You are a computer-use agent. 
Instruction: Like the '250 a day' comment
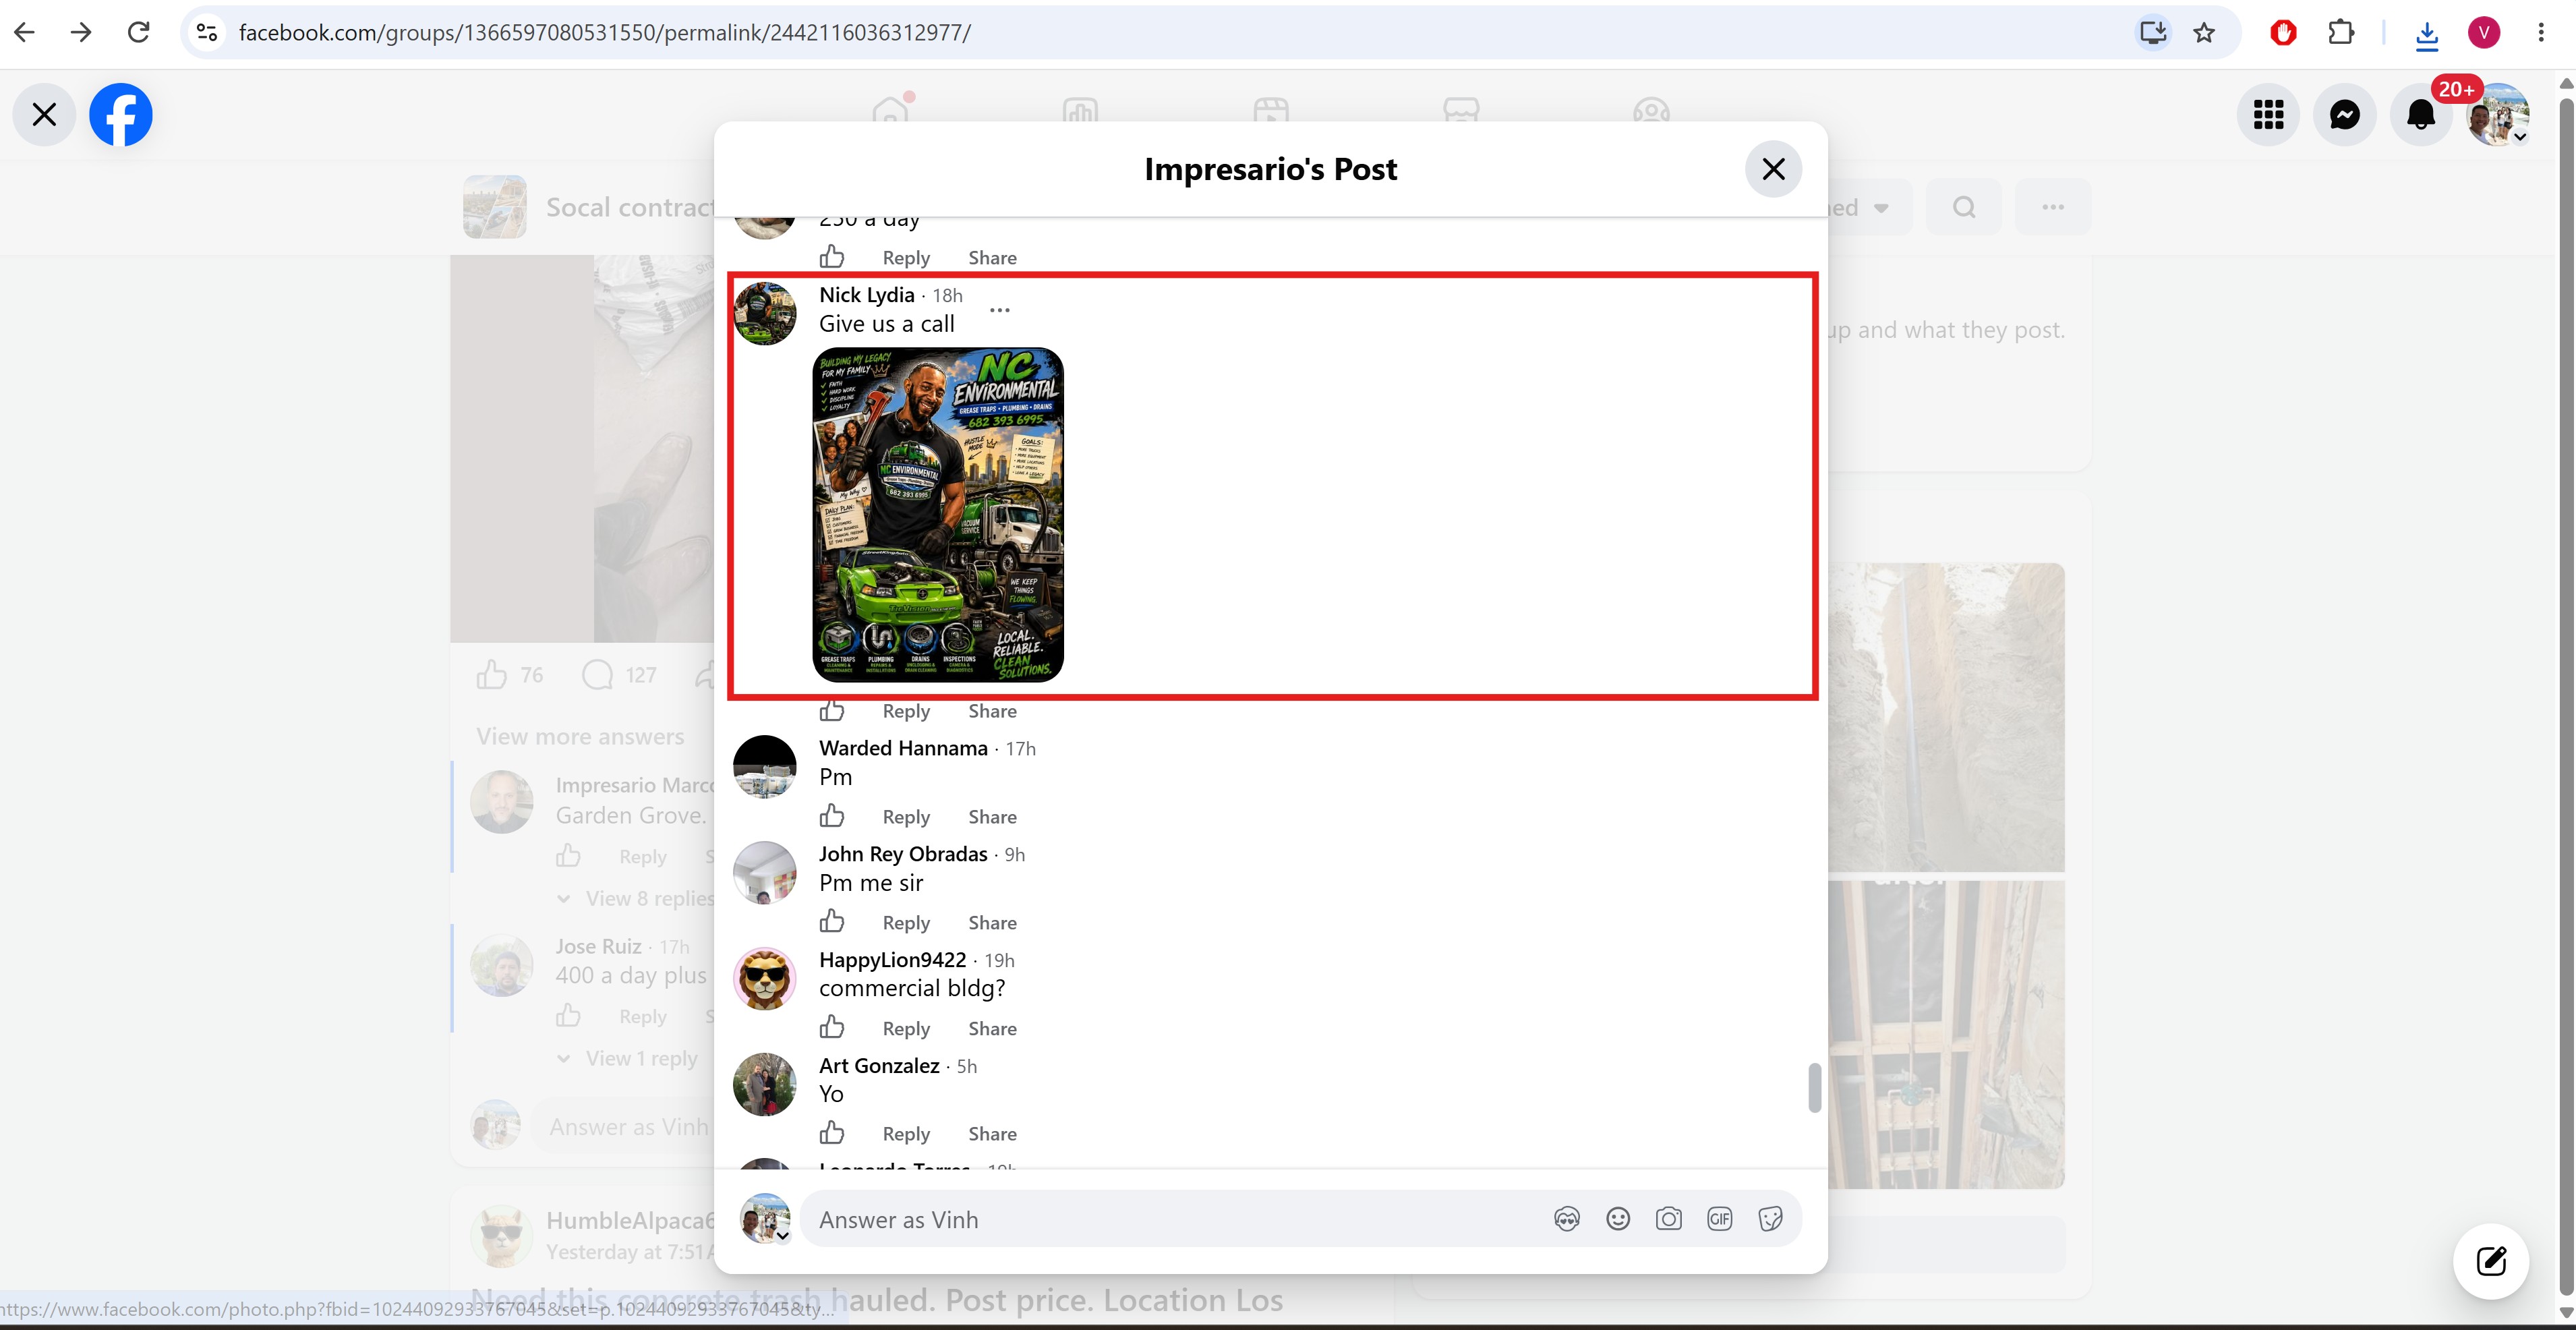pos(832,257)
